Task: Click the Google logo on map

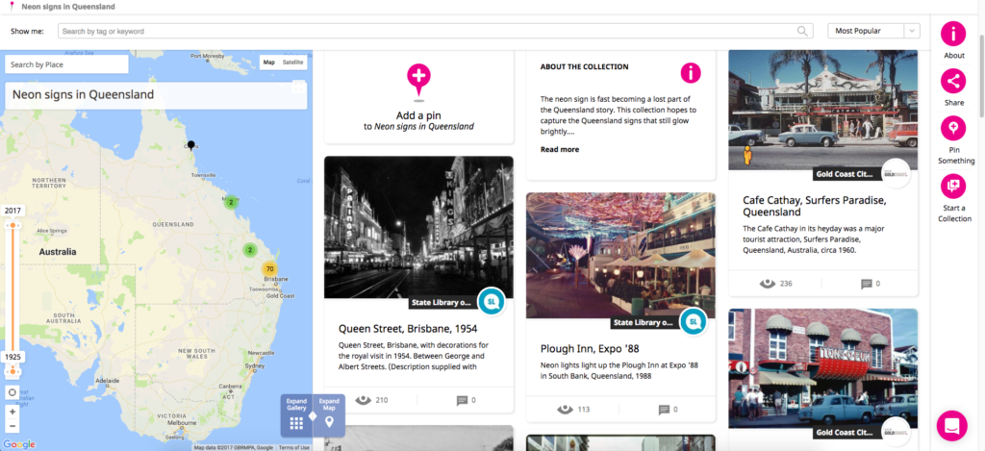Action: click(19, 444)
